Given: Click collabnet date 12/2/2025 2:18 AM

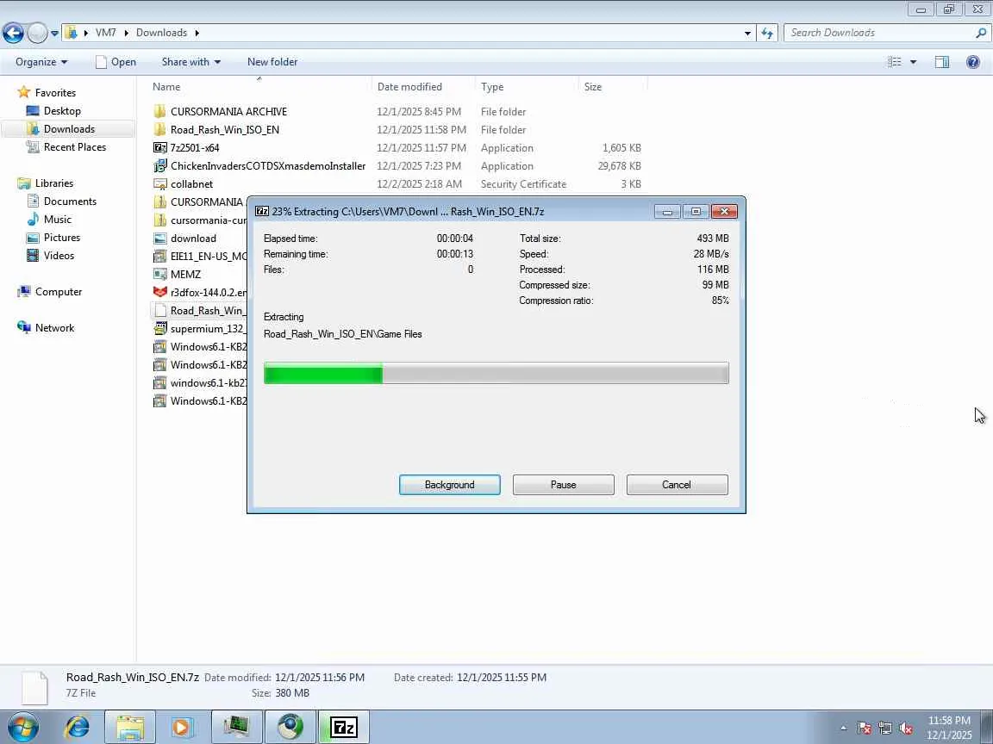Looking at the screenshot, I should (419, 184).
